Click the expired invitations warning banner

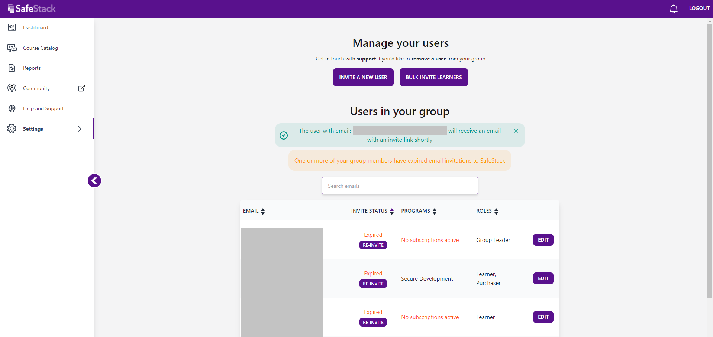400,160
